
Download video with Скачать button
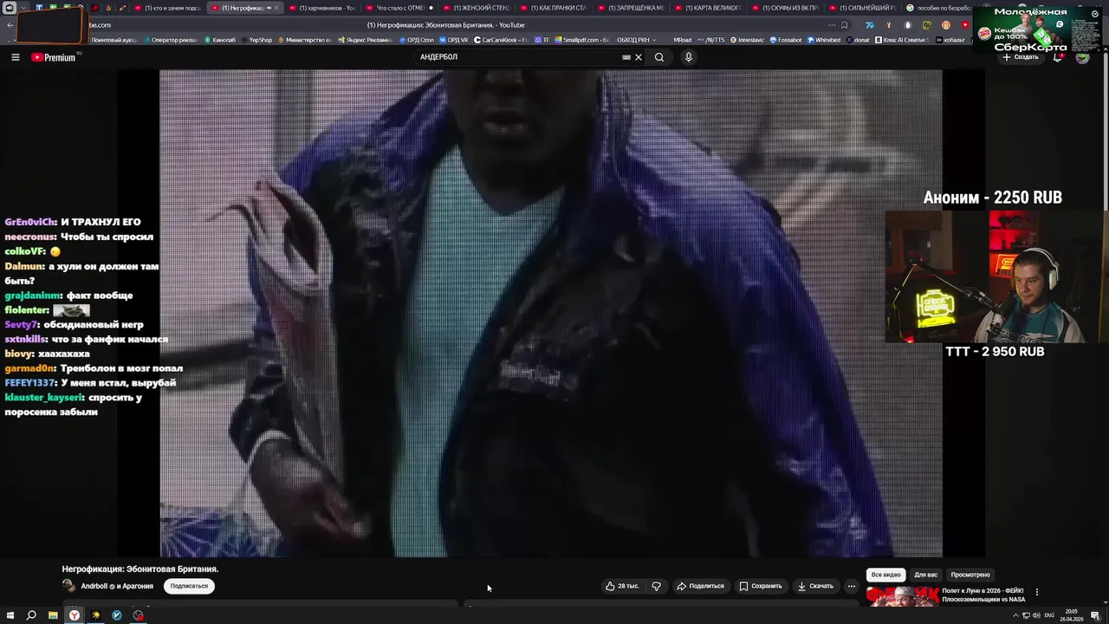tap(815, 586)
